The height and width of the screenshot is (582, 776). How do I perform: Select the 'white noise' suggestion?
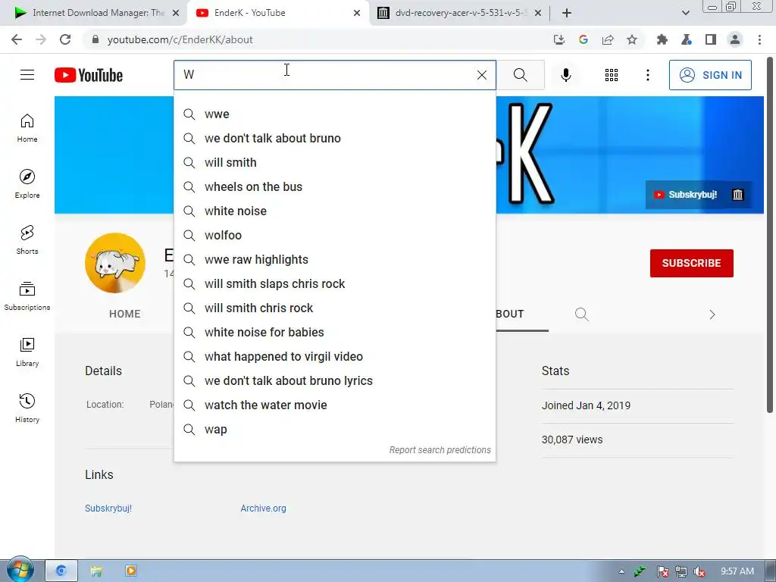point(334,211)
